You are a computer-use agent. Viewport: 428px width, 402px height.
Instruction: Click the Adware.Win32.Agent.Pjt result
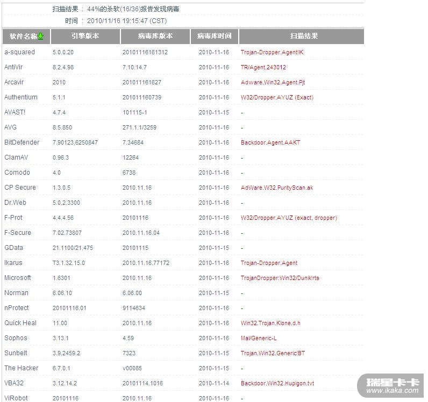point(273,82)
